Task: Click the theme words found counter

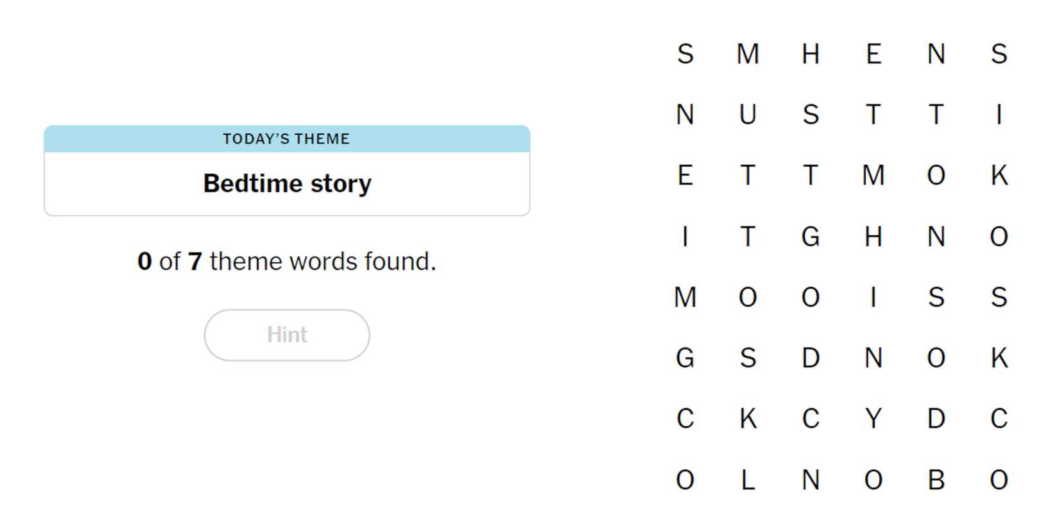Action: pyautogui.click(x=287, y=262)
